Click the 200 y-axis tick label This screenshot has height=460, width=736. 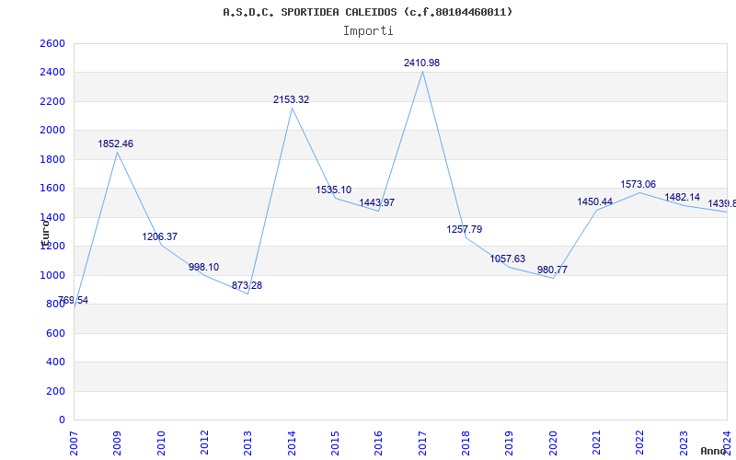point(56,391)
